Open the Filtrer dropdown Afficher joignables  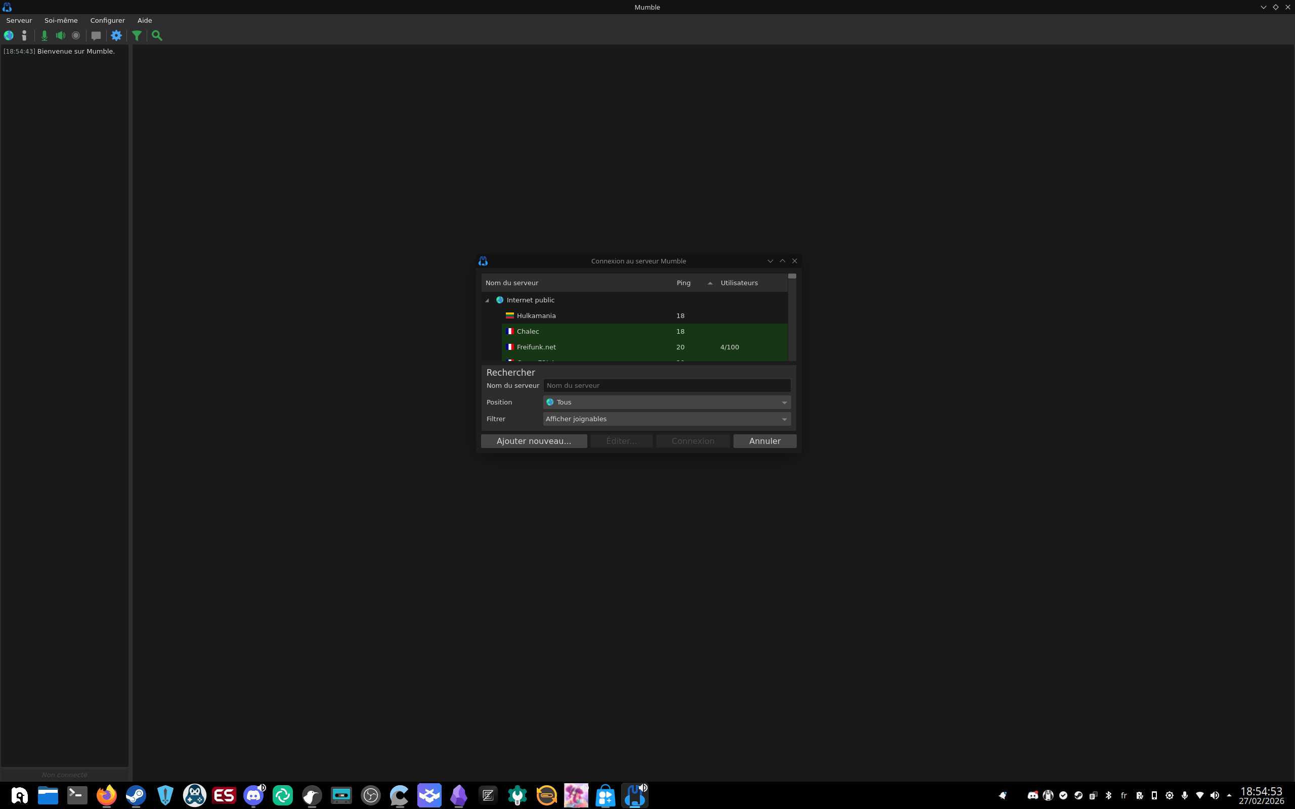(x=666, y=419)
